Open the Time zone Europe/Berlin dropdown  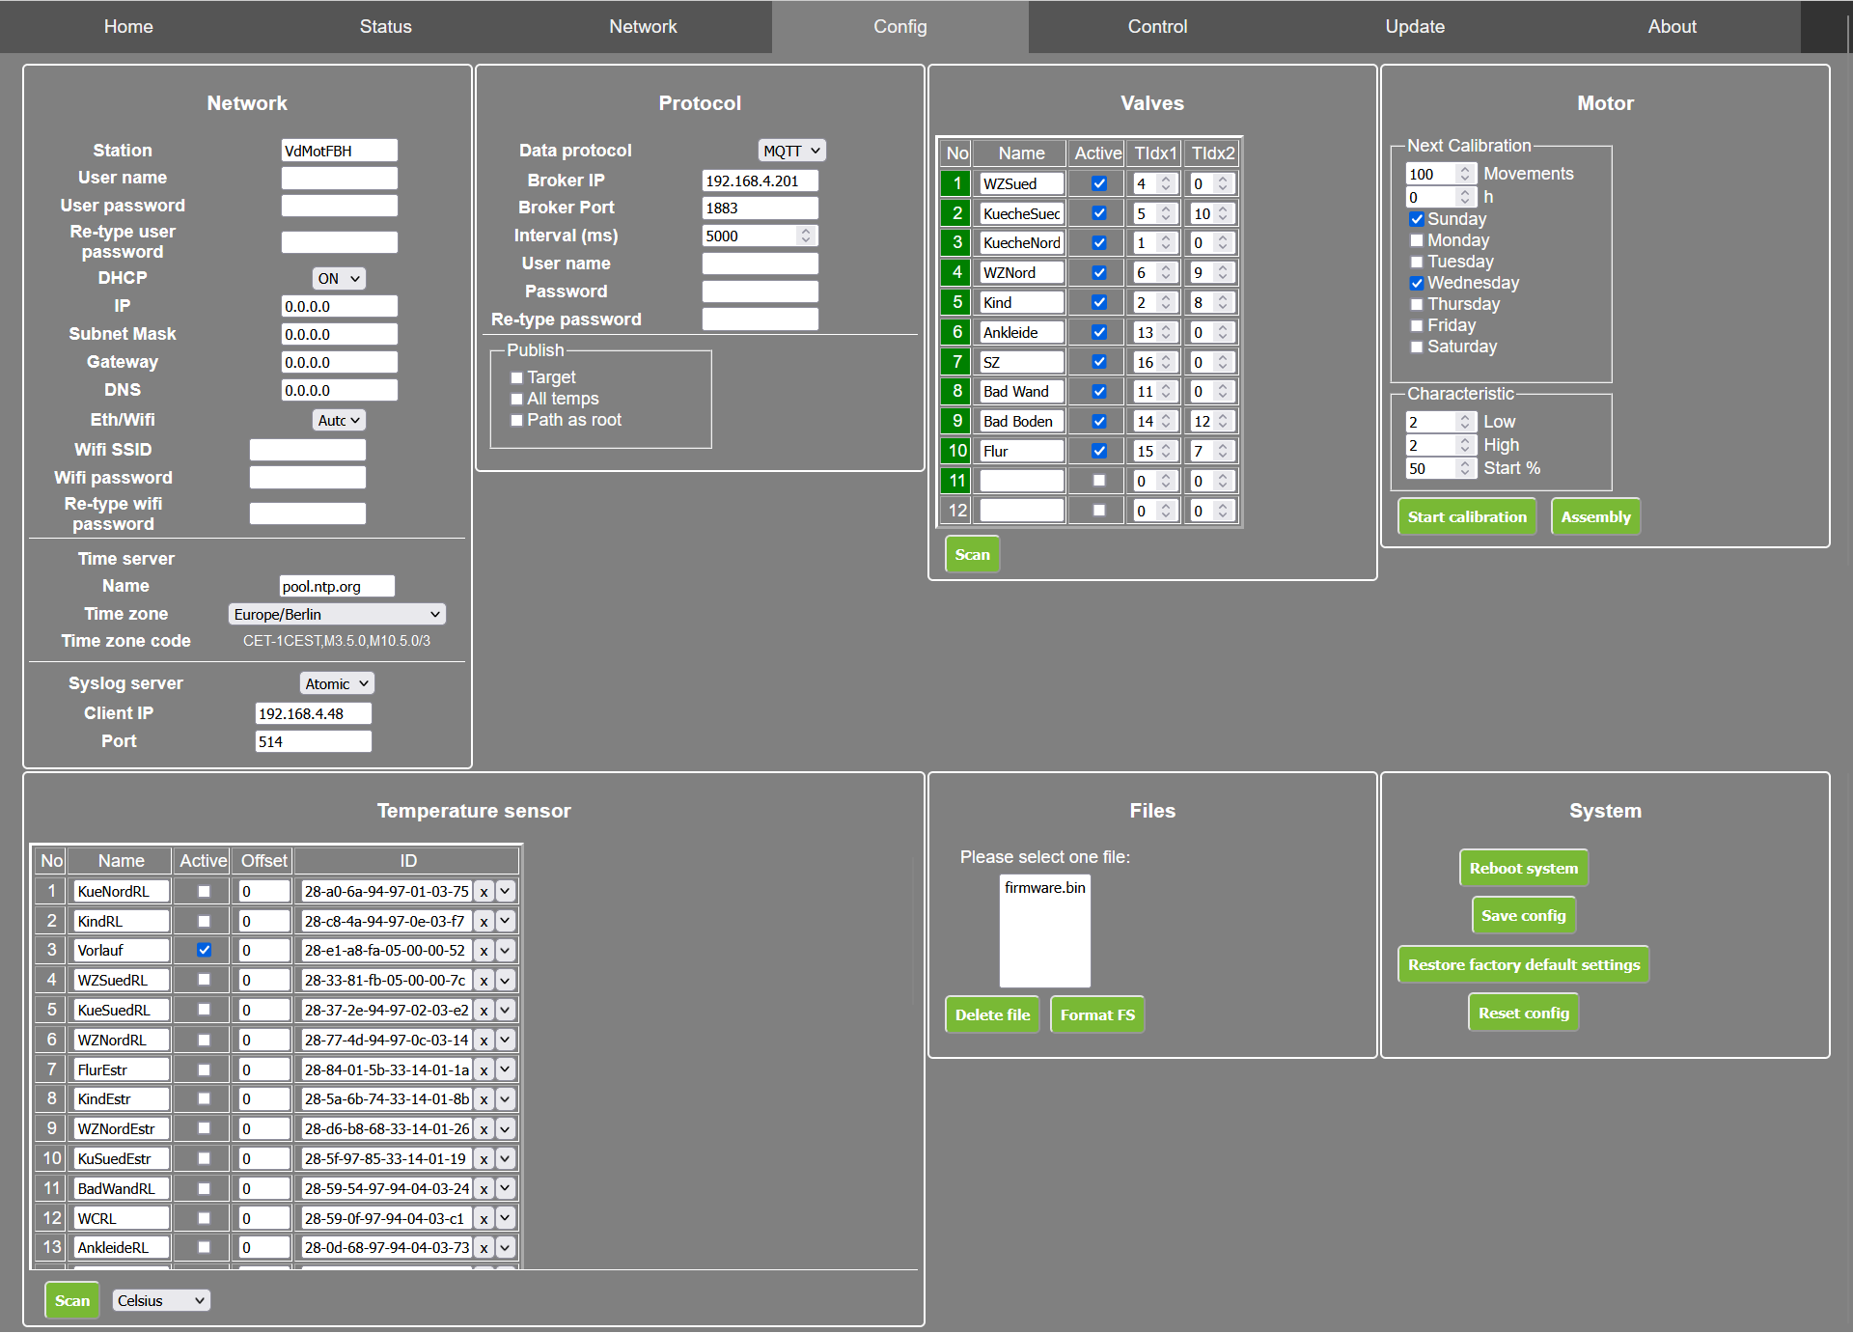tap(338, 615)
